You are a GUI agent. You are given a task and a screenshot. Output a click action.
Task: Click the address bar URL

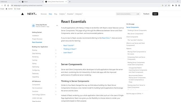coord(28,5)
